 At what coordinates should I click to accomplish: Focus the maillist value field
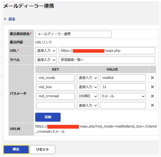(x=123, y=78)
